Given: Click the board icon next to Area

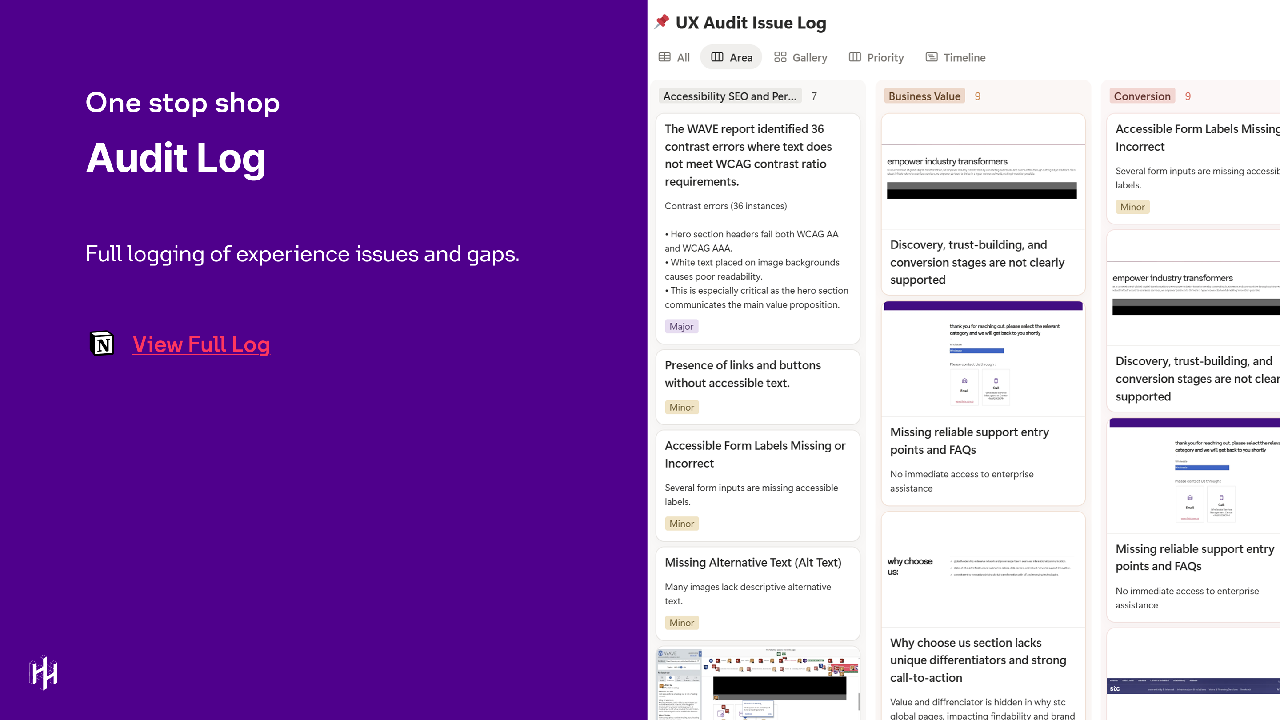Looking at the screenshot, I should [717, 57].
